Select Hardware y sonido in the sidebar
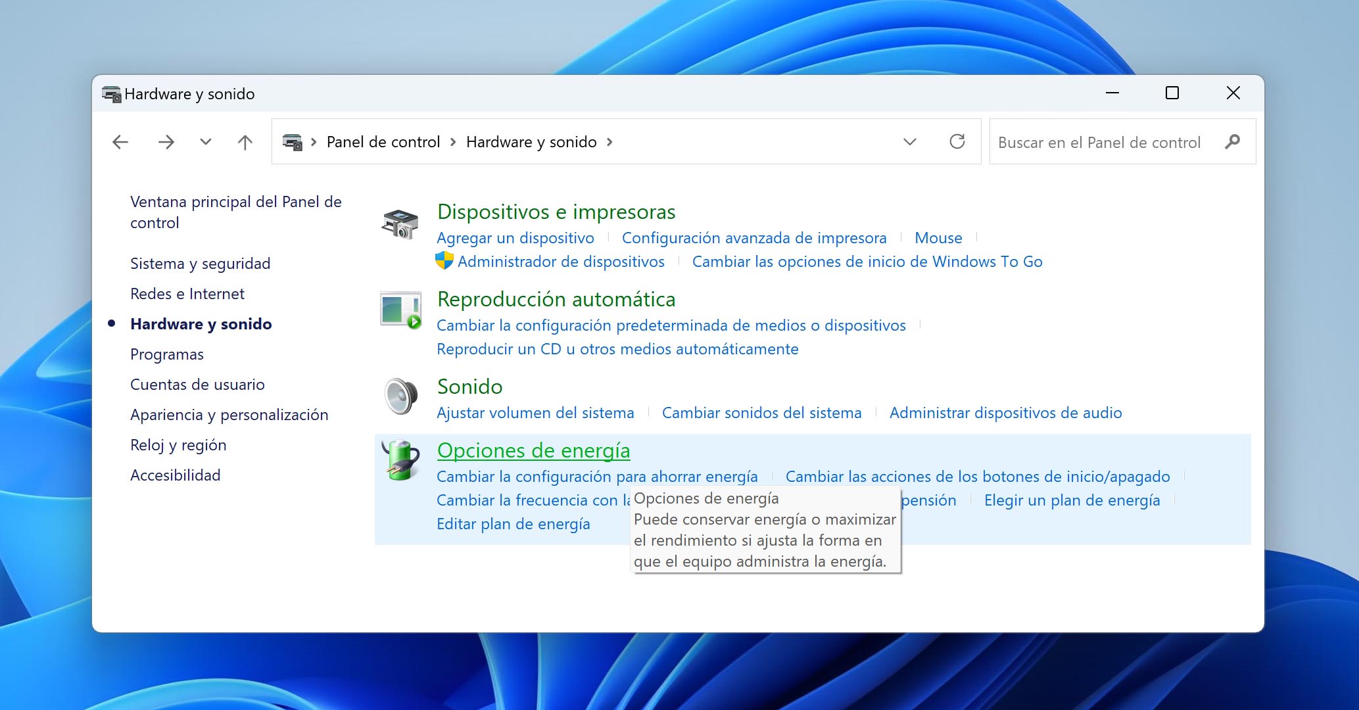Image resolution: width=1359 pixels, height=710 pixels. point(201,324)
